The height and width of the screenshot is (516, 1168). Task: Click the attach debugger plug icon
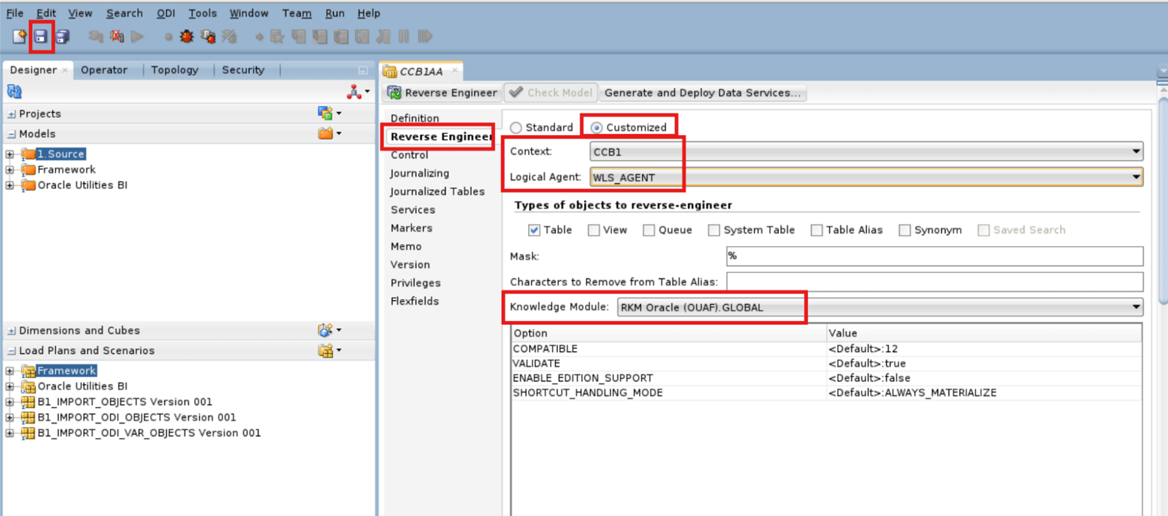(208, 36)
